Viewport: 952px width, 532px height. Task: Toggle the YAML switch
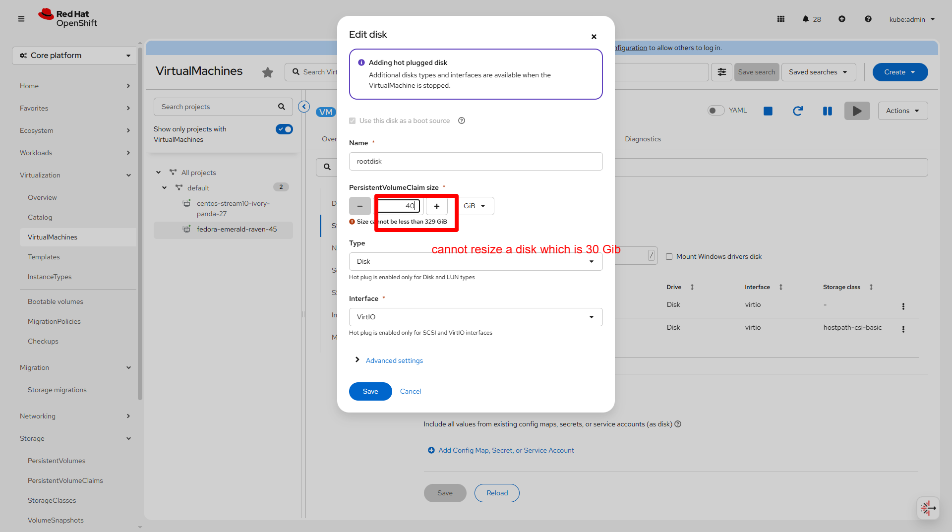click(x=716, y=111)
